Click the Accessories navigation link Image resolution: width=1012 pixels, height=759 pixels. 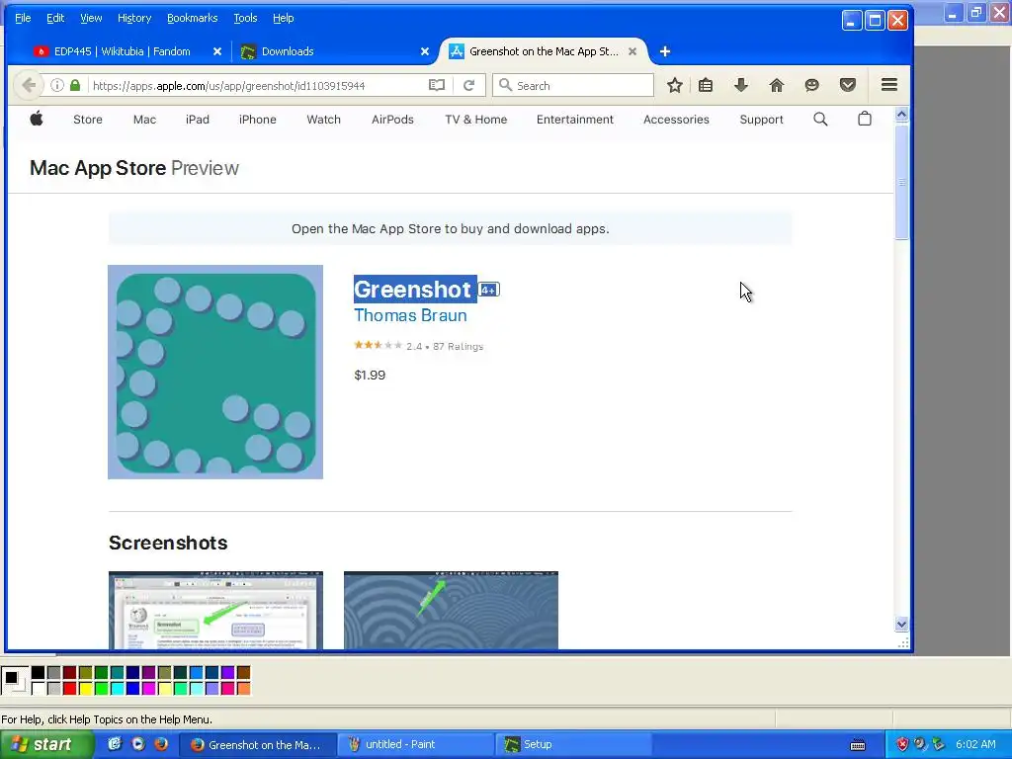click(x=676, y=120)
